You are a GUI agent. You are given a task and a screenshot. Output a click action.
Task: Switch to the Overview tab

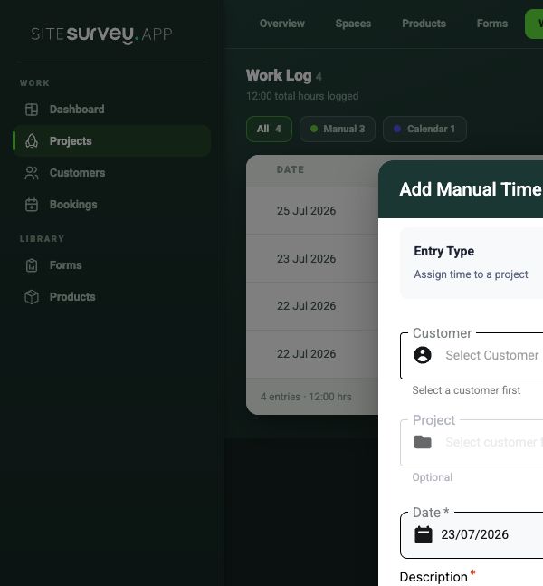[x=282, y=24]
